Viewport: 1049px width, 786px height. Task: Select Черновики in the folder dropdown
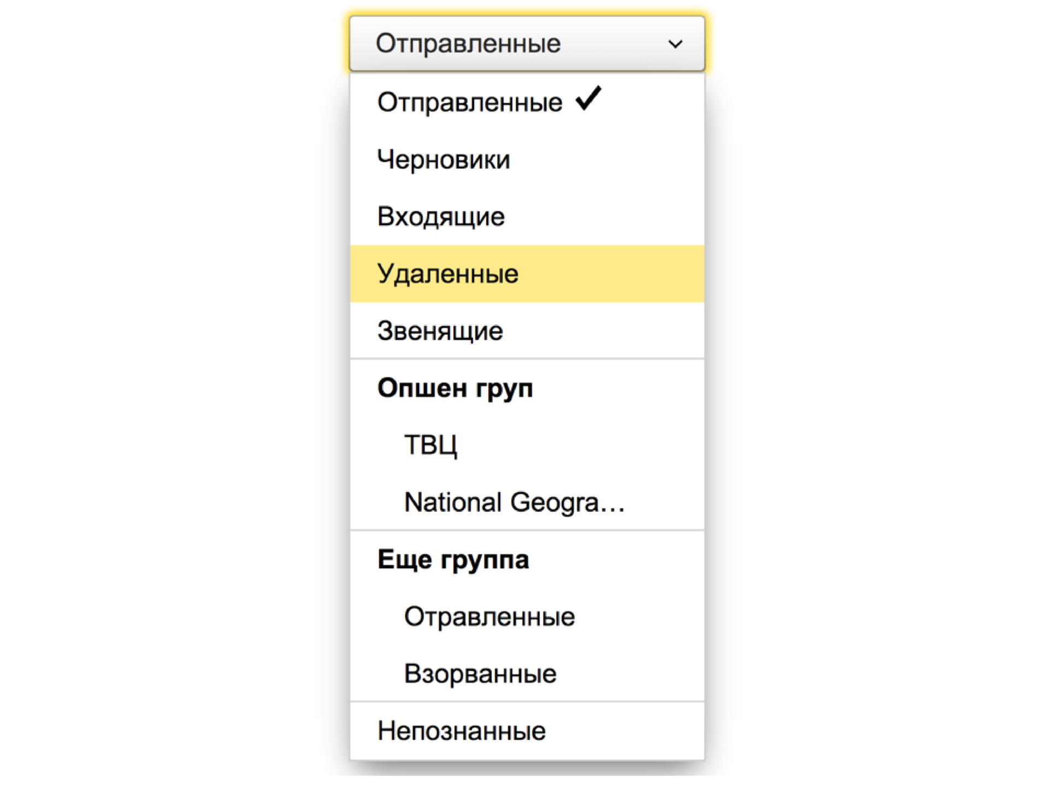click(443, 159)
